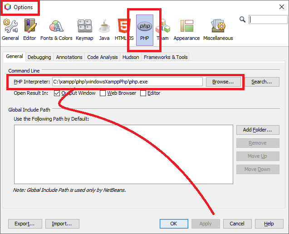The height and width of the screenshot is (234, 289).
Task: Click the magnifying glass search icon
Action: [242, 19]
